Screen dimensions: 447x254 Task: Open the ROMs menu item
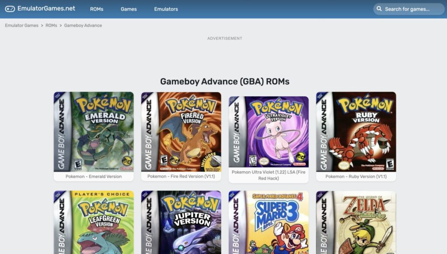(x=97, y=8)
